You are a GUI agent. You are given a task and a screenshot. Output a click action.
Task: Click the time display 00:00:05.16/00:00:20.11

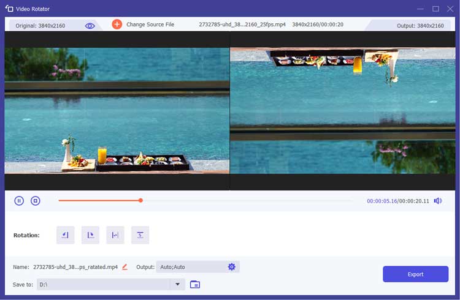(x=398, y=201)
